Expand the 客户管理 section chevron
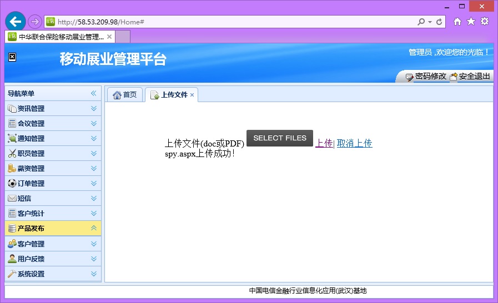Screen dimensions: 498x303 (x=94, y=244)
